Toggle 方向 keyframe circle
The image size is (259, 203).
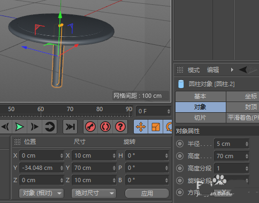point(180,192)
